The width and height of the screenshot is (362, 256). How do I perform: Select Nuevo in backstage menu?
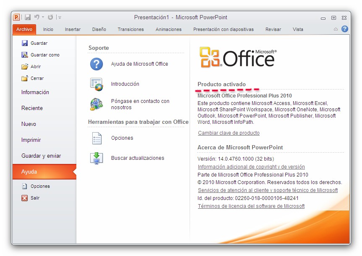pyautogui.click(x=29, y=124)
